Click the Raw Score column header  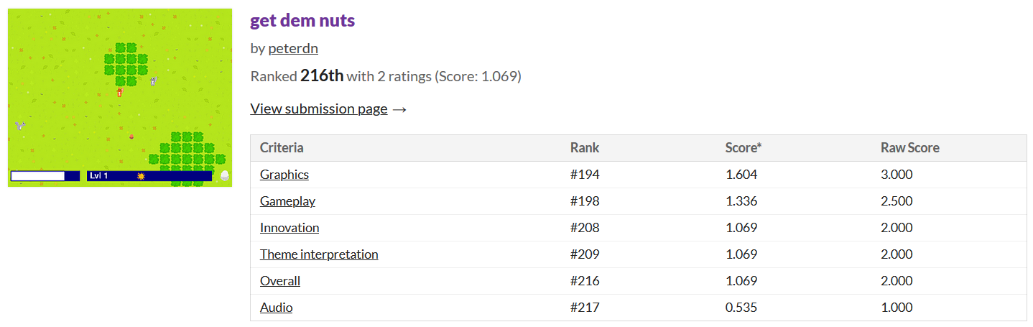click(910, 148)
